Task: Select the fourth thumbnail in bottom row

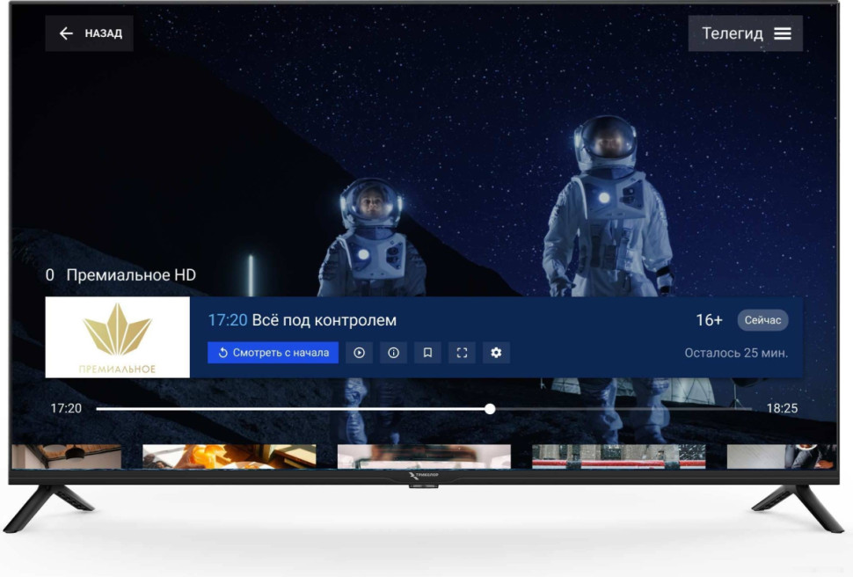Action: tap(618, 456)
